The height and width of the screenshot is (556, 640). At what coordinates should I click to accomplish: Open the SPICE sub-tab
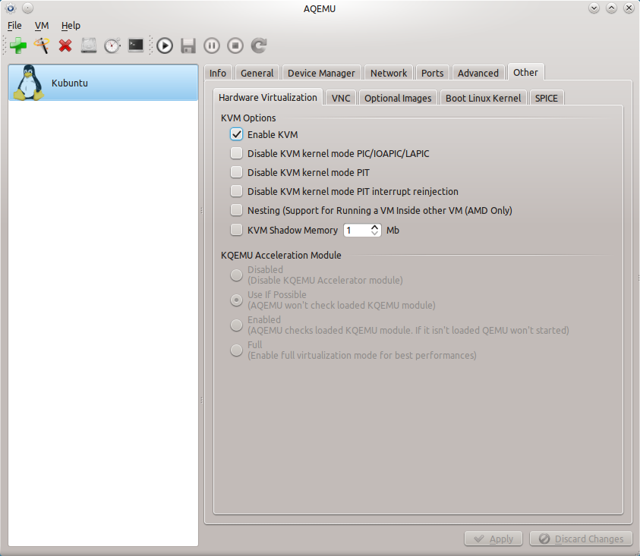pyautogui.click(x=547, y=99)
